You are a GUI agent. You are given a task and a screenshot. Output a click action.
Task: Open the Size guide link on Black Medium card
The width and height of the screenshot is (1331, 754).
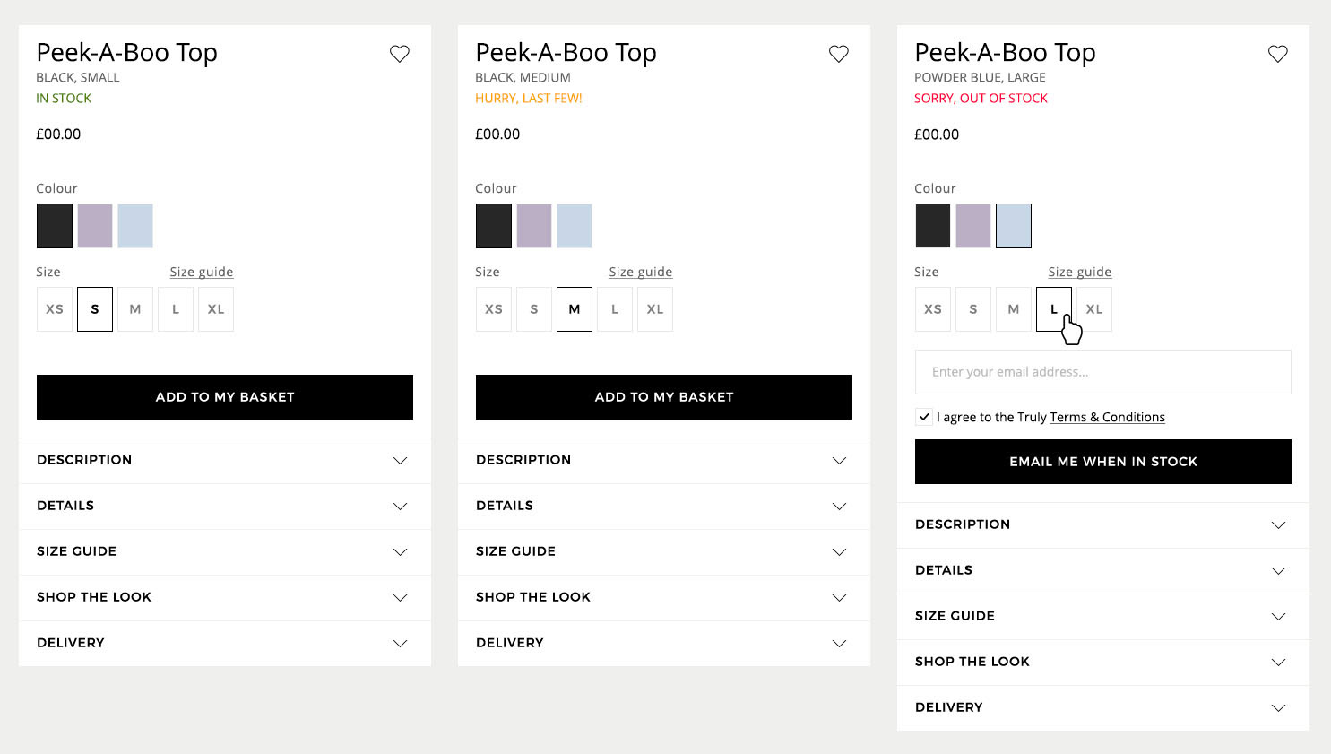pos(641,272)
